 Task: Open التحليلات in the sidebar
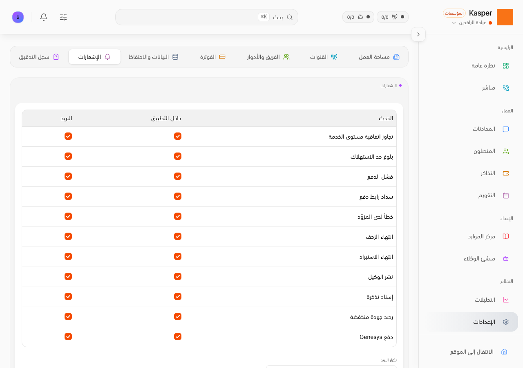click(471, 300)
